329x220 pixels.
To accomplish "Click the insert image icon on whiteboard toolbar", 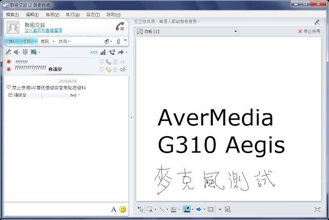I will [210, 210].
